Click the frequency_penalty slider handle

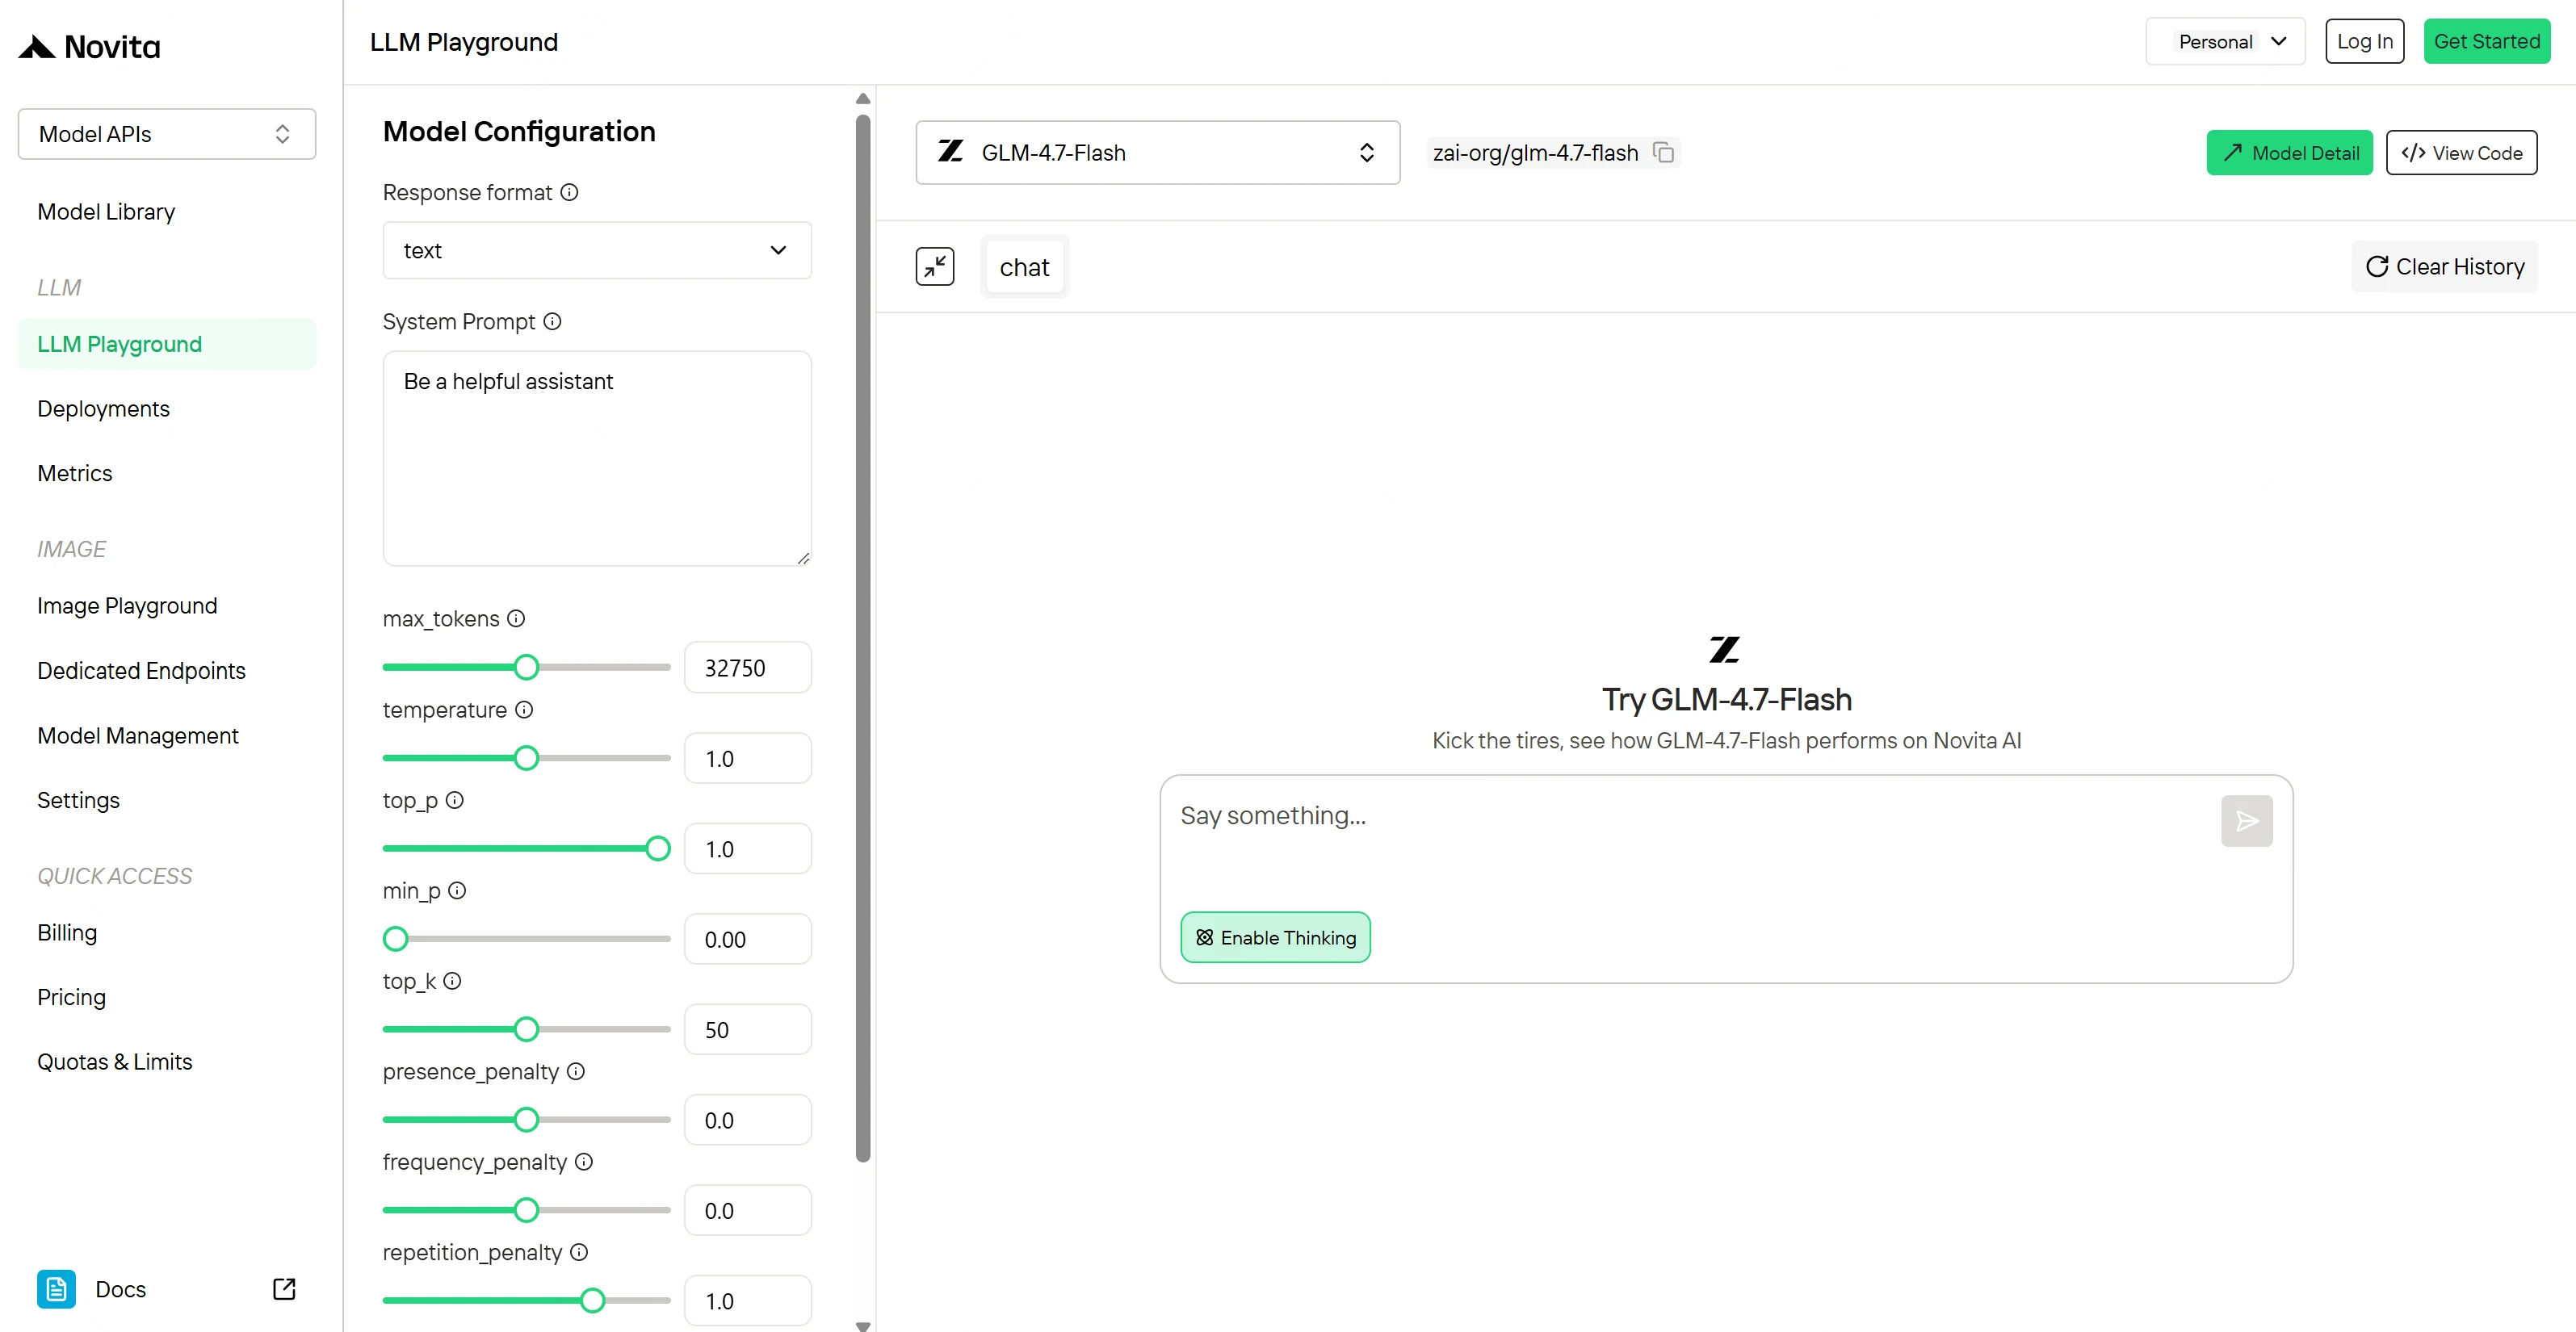[526, 1210]
